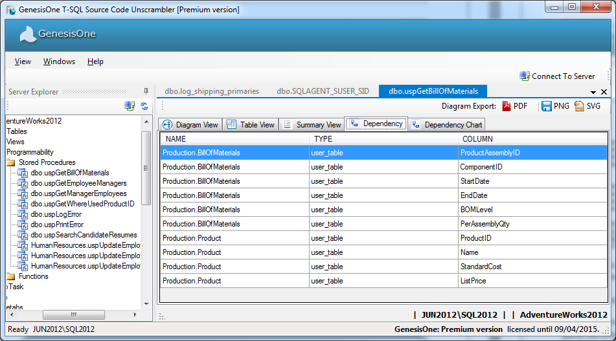Click the Server Explorer horizontal scrollbar thumb
Viewport: 616px width, 341px height.
point(74,314)
